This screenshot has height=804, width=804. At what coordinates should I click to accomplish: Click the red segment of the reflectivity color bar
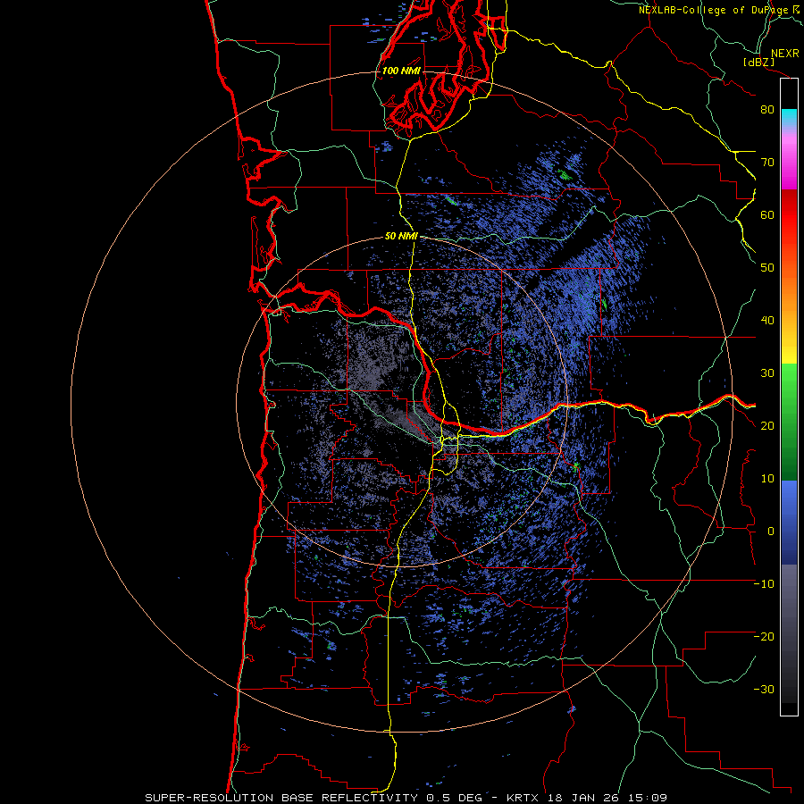789,215
